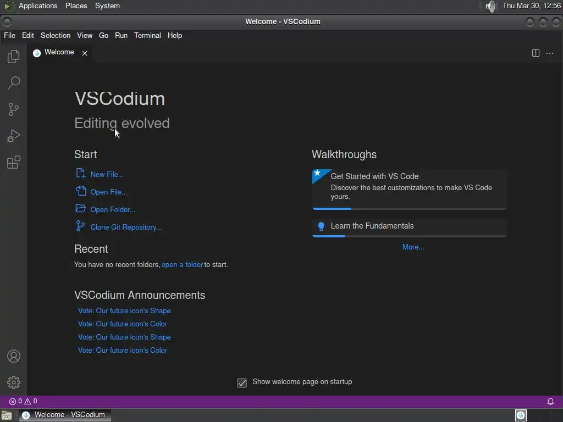Click errors and warnings status indicator
This screenshot has width=563, height=422.
[23, 401]
